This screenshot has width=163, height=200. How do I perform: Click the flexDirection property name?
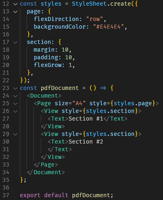point(56,19)
